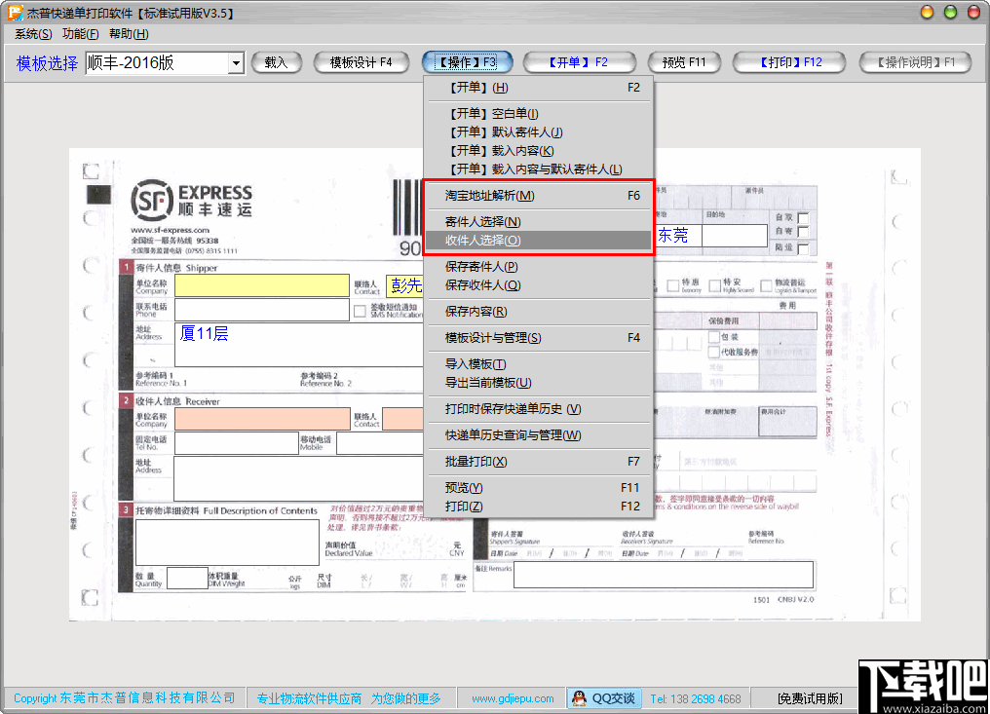
Task: Tick the 代收服务费 checkbox
Action: 714,352
